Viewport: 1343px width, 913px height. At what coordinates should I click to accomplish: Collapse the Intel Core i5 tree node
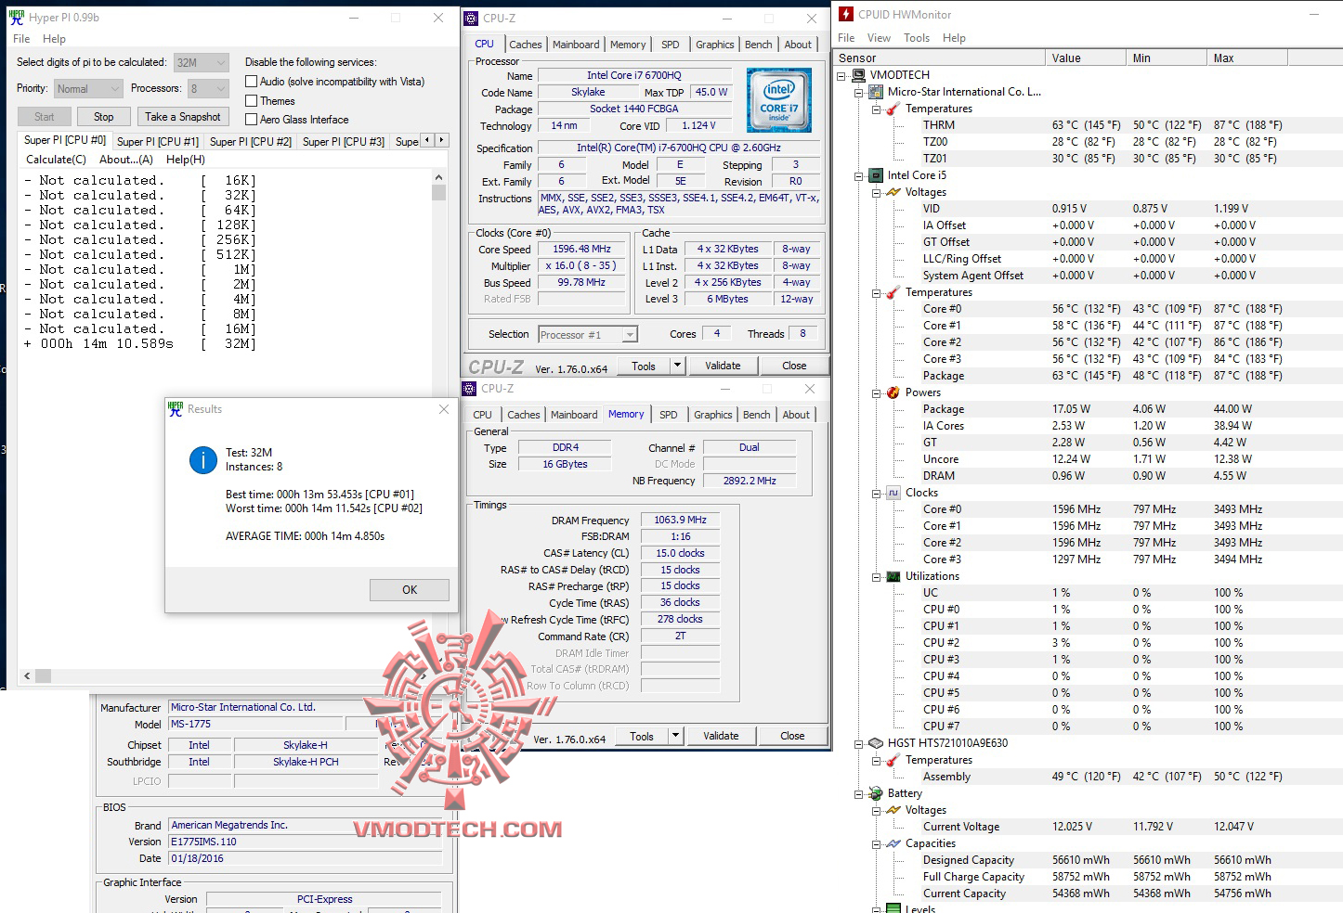[x=859, y=175]
